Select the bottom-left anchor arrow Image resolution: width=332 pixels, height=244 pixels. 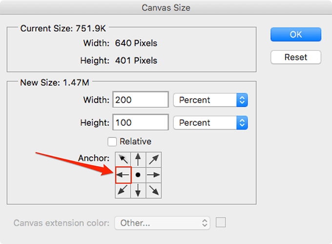123,190
